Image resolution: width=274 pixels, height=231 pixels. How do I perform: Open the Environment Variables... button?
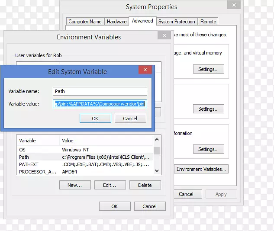pos(201,169)
